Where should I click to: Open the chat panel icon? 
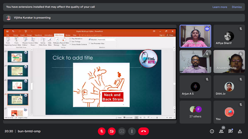tap(231, 131)
